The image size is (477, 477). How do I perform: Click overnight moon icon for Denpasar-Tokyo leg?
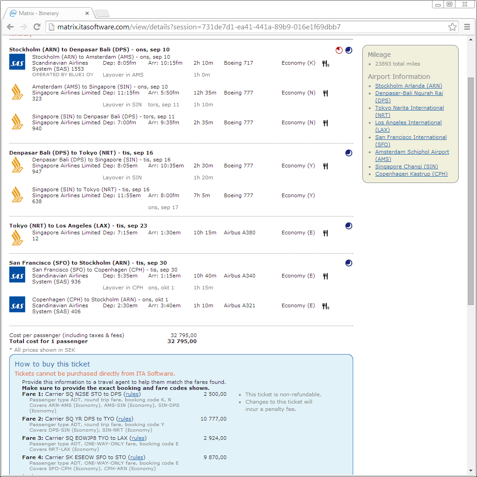pos(349,153)
